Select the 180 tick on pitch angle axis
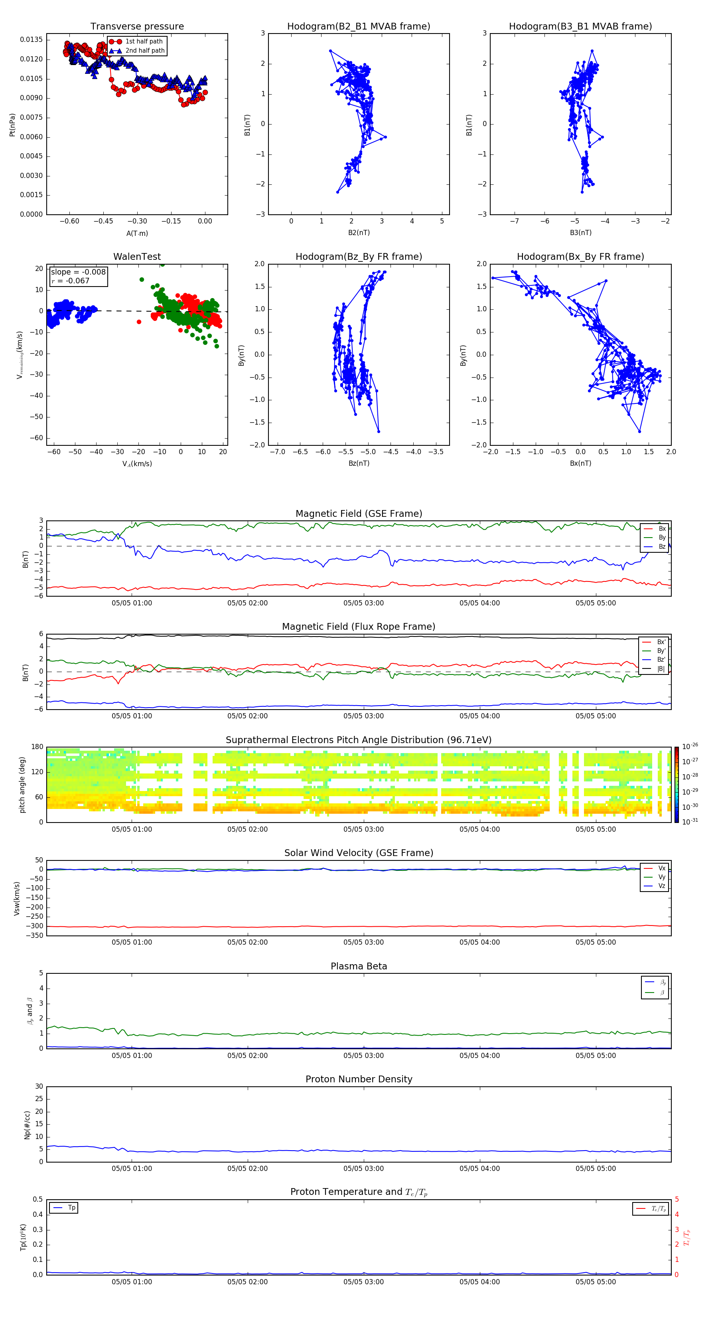Image resolution: width=718 pixels, height=1317 pixels. click(x=37, y=747)
